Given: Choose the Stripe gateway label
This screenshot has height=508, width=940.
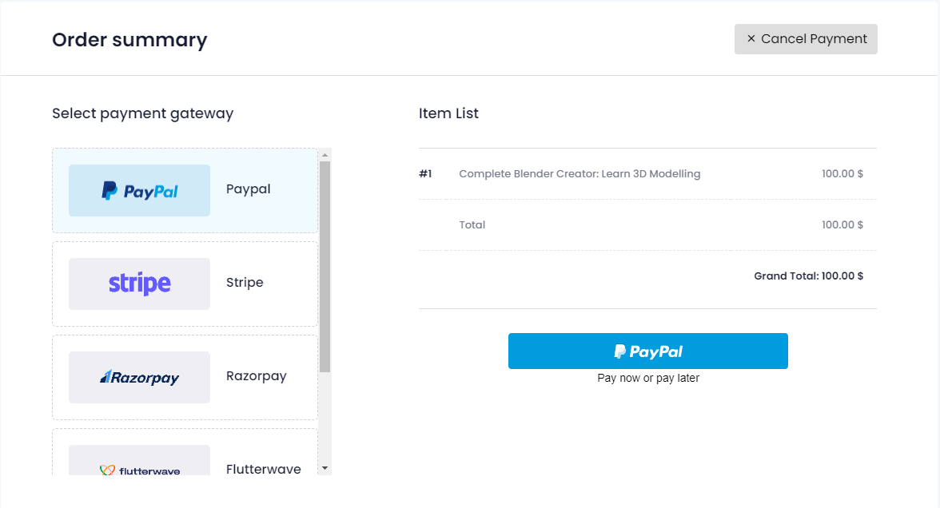Looking at the screenshot, I should [244, 283].
